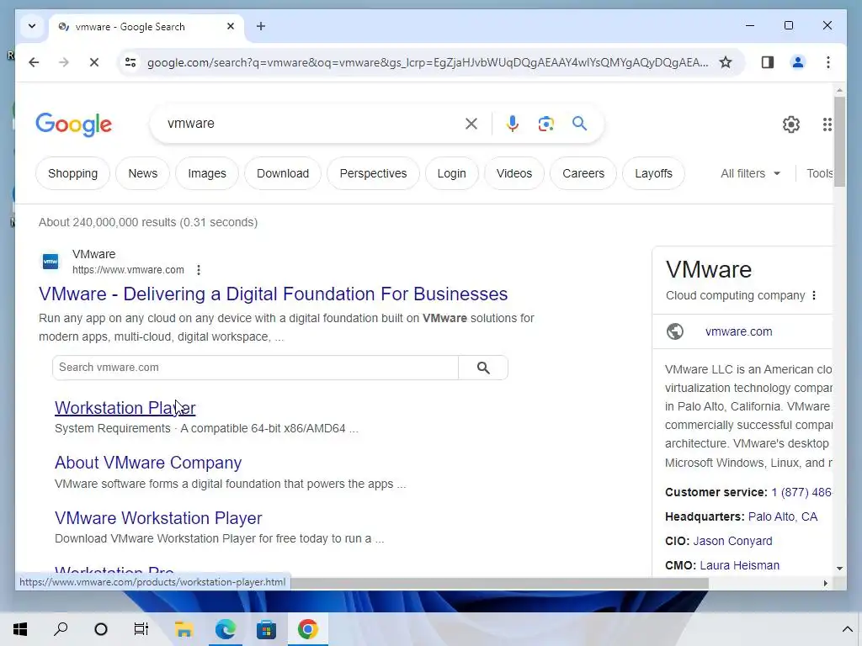Screen dimensions: 862x646
Task: Select the Layoffs filter chip
Action: 653,173
